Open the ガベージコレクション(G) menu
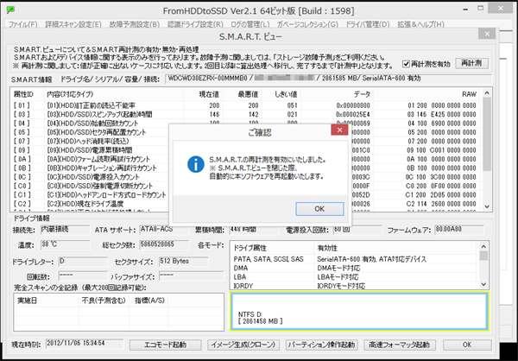 coord(307,24)
